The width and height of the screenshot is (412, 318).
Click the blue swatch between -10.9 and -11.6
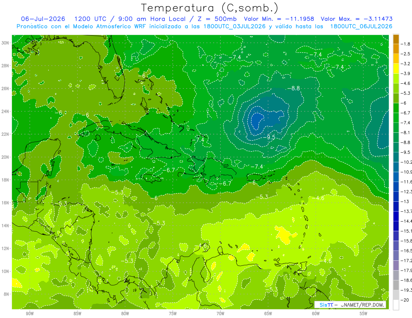(x=396, y=177)
